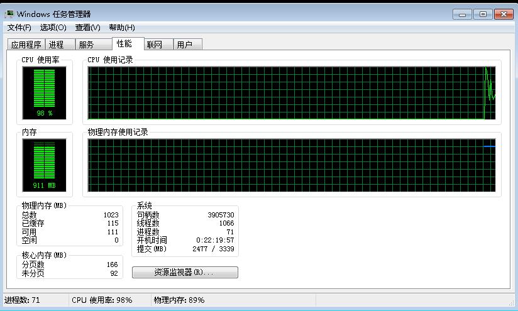The height and width of the screenshot is (311, 518).
Task: Click the 句柄数 value 3905730
Action: (221, 215)
